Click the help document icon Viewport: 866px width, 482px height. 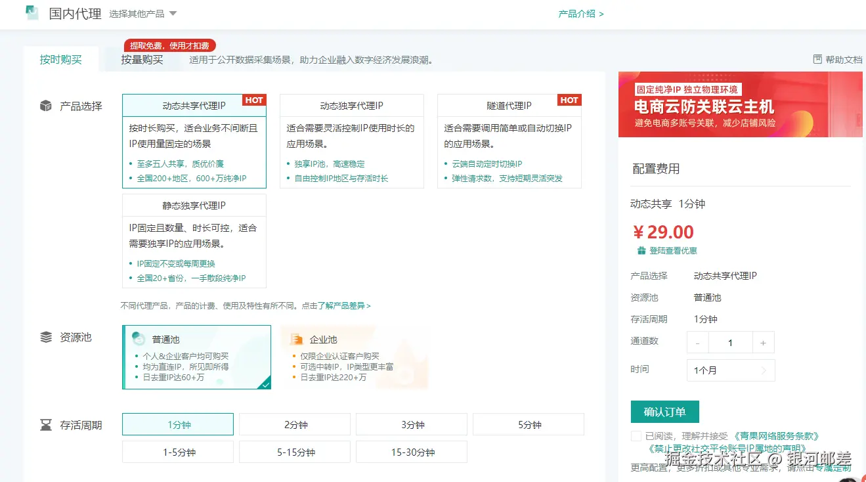(817, 59)
